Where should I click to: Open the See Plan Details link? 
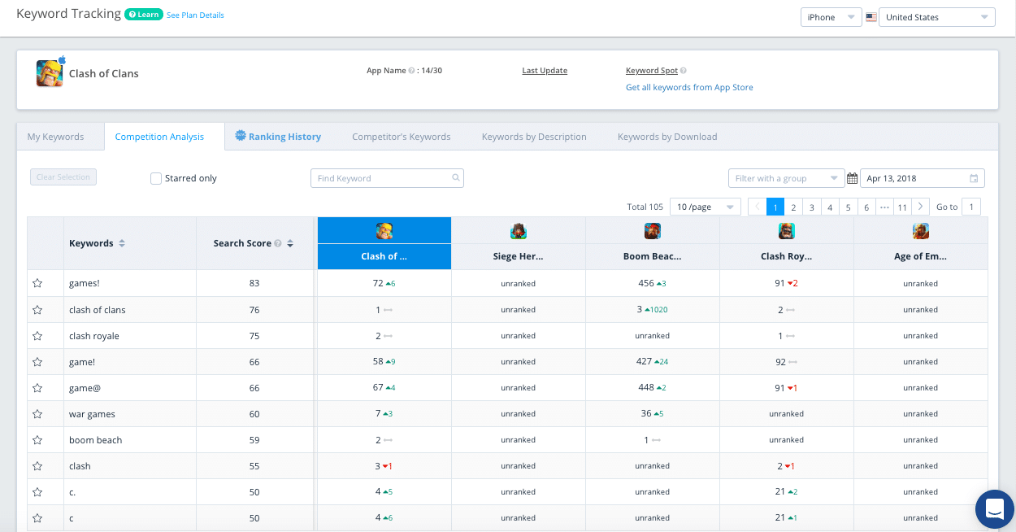click(x=195, y=15)
